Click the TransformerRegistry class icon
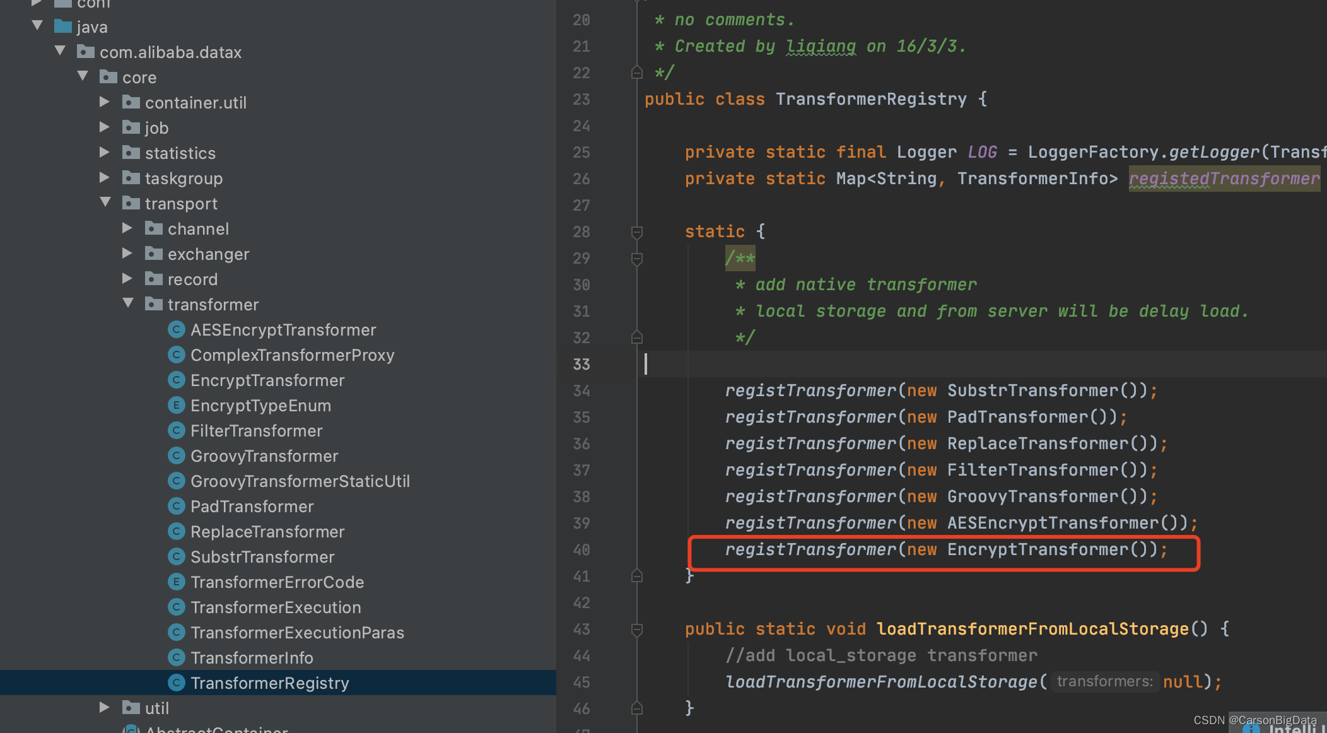1327x733 pixels. (177, 683)
